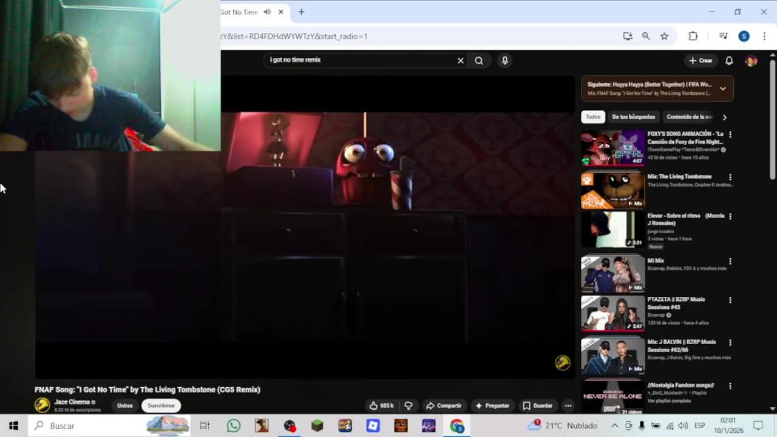Open the Windows Start menu
The image size is (777, 437).
(x=13, y=425)
